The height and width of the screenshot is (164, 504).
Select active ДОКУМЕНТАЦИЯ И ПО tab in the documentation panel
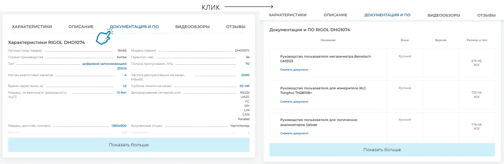pos(387,15)
